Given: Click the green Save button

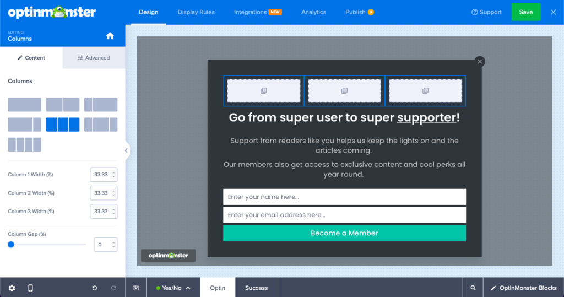Looking at the screenshot, I should pyautogui.click(x=525, y=12).
